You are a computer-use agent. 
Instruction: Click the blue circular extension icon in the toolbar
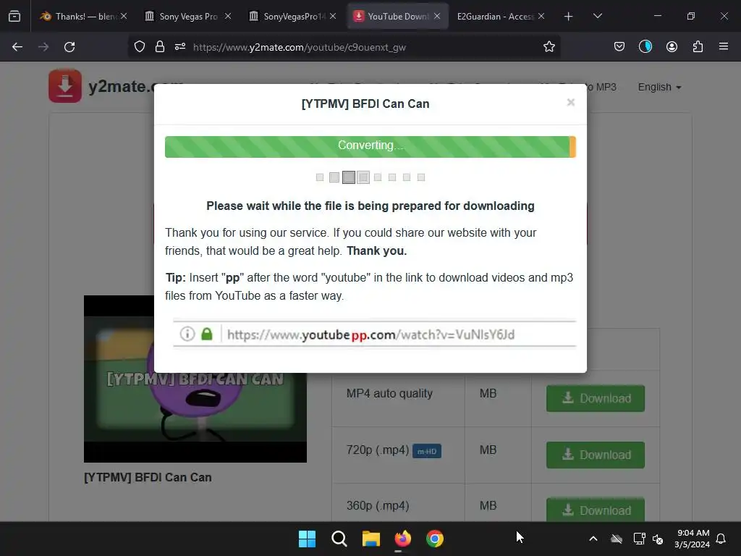tap(645, 47)
